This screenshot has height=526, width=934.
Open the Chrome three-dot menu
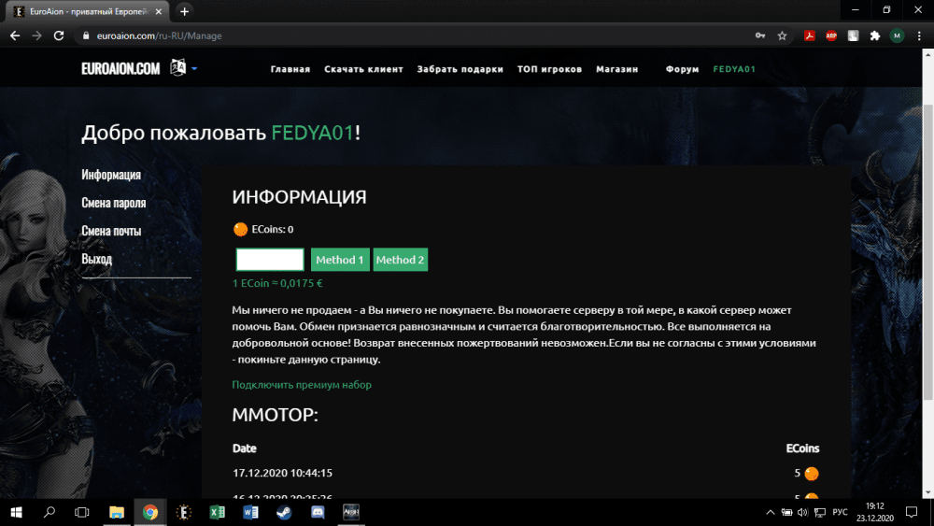pos(918,36)
